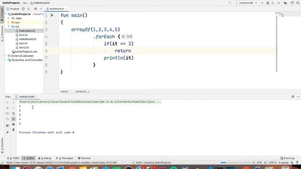Screen dimensions: 301x169
Task: Open the TODO tool window tab
Action: [13, 158]
